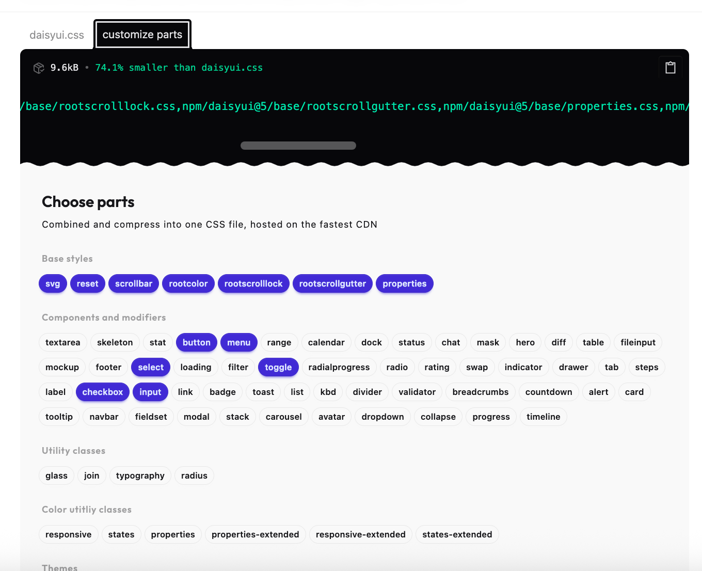Image resolution: width=702 pixels, height=571 pixels.
Task: Enable the fileinput component
Action: pos(638,342)
